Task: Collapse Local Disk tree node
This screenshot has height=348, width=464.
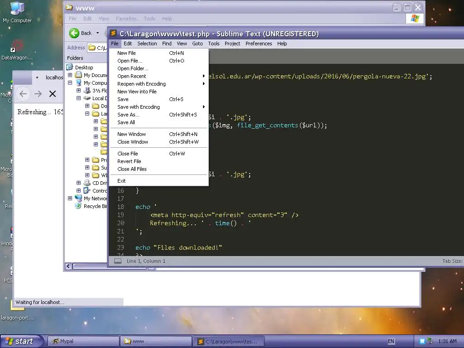Action: point(79,98)
